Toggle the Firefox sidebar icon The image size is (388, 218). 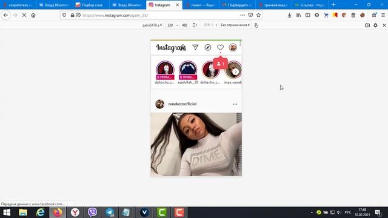(307, 15)
